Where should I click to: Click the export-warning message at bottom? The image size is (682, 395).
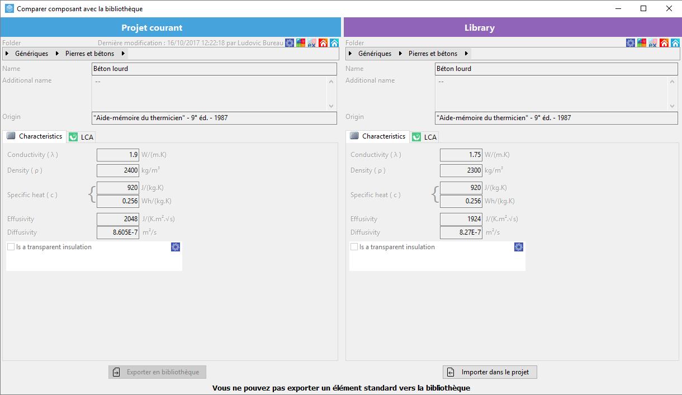[341, 388]
